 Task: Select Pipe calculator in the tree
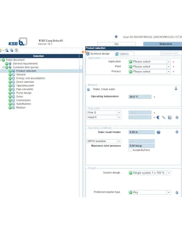[25, 89]
